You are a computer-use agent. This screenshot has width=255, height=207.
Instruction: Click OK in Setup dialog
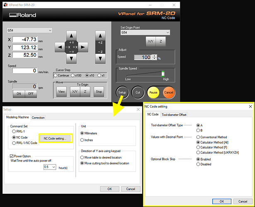109,189
